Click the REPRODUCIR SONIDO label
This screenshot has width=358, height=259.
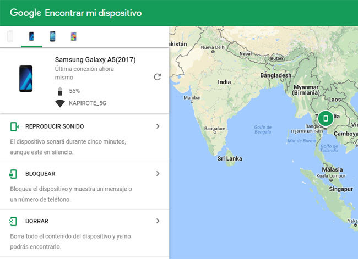55,126
